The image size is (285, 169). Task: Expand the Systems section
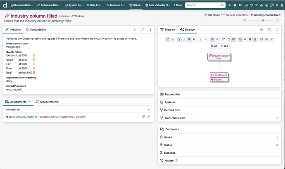pyautogui.click(x=219, y=102)
